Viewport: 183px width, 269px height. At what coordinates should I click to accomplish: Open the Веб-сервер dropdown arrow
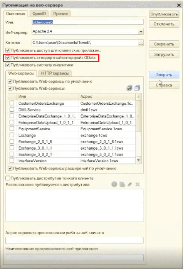coord(141,32)
